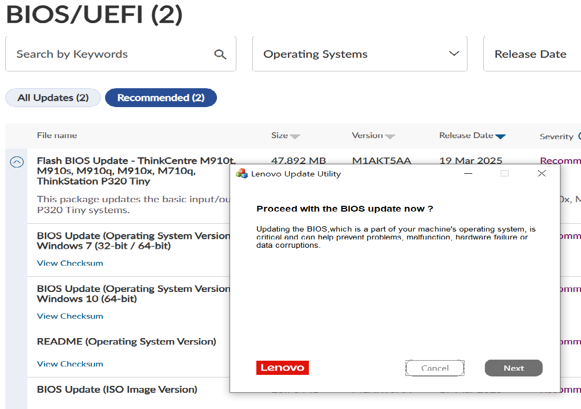Screen dimensions: 581x409
Task: Minimize the Lenovo Update Utility window
Action: click(x=468, y=174)
